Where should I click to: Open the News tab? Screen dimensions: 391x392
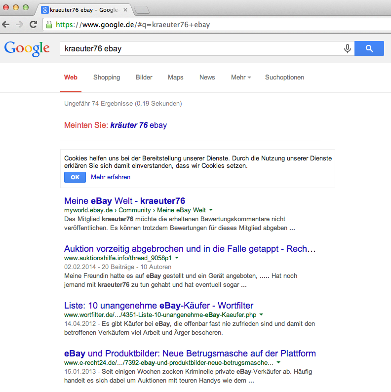[x=207, y=78]
